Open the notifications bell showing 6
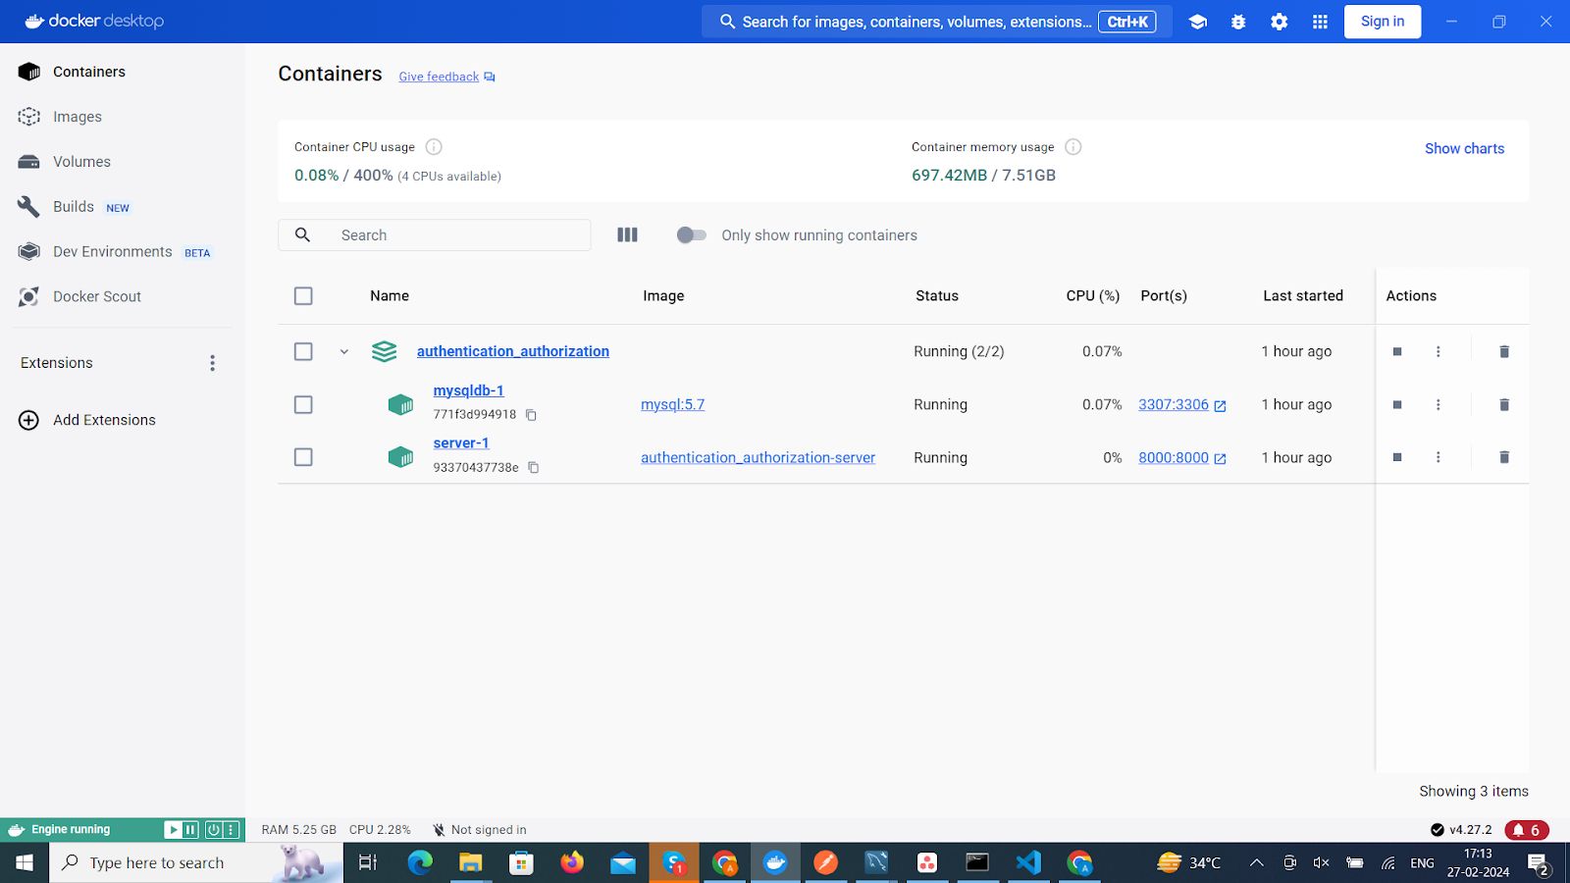 (x=1527, y=830)
